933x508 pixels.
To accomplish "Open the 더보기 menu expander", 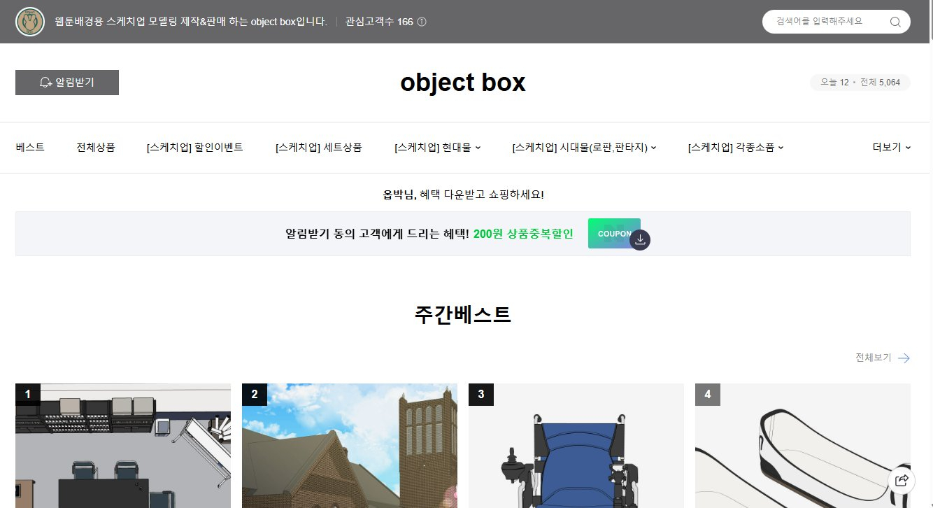I will click(x=891, y=148).
